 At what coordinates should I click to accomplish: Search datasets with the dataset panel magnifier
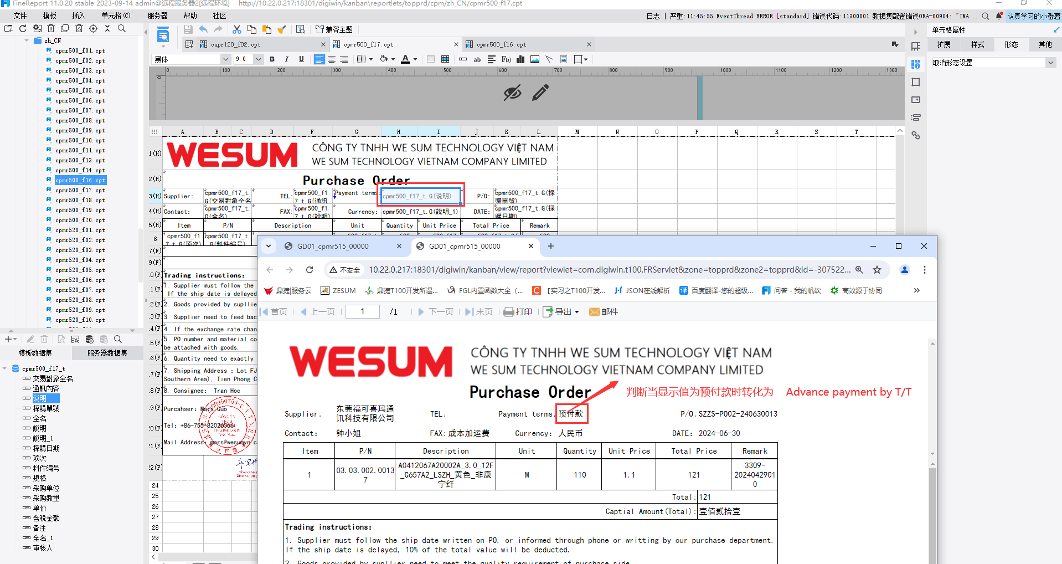(x=118, y=339)
